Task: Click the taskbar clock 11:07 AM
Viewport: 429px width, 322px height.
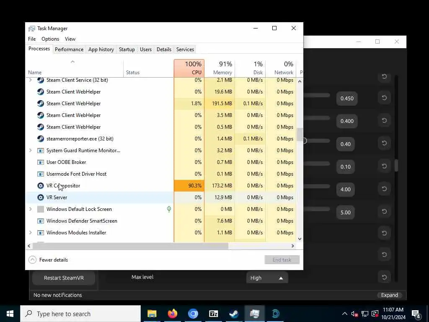Action: (x=393, y=310)
